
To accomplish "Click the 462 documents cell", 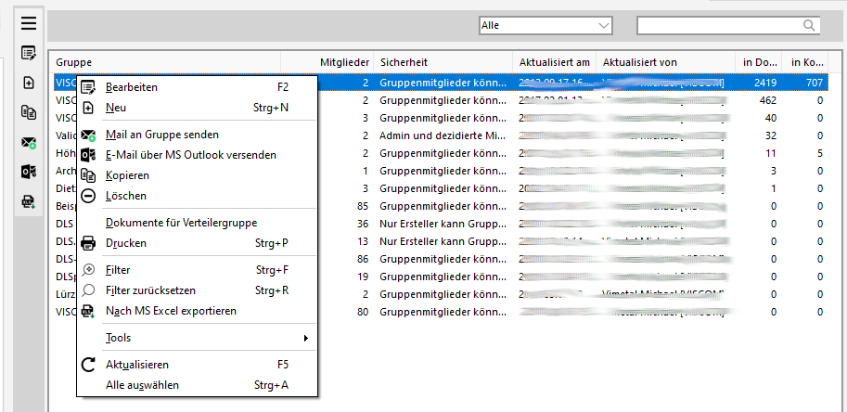I will coord(767,100).
